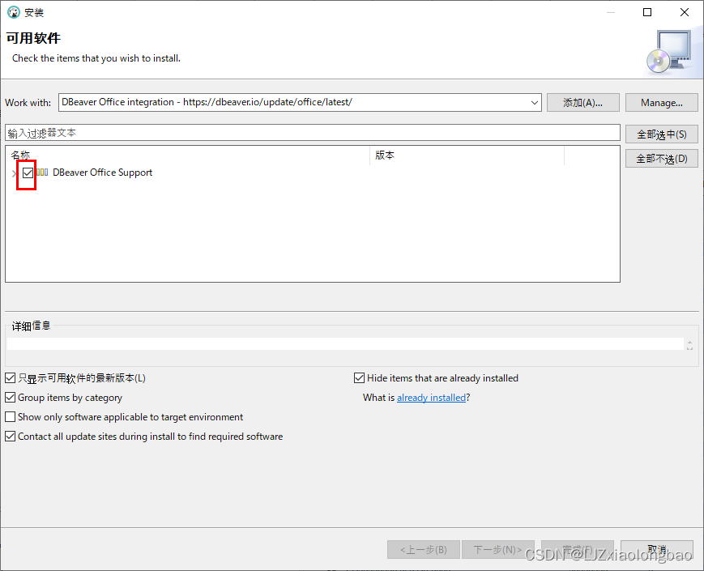Click the 名称 column header

(189, 156)
